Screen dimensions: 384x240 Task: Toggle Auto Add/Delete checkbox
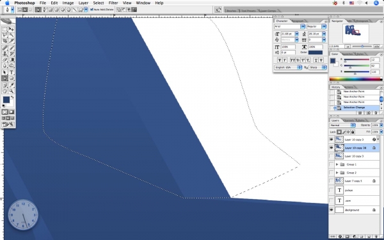coord(92,10)
